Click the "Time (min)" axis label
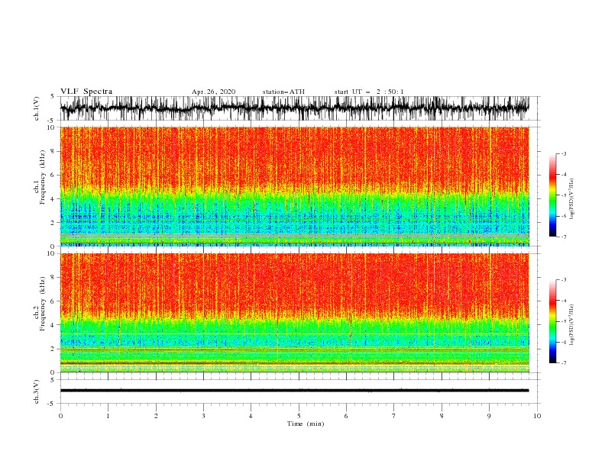This screenshot has height=467, width=605. (x=306, y=424)
